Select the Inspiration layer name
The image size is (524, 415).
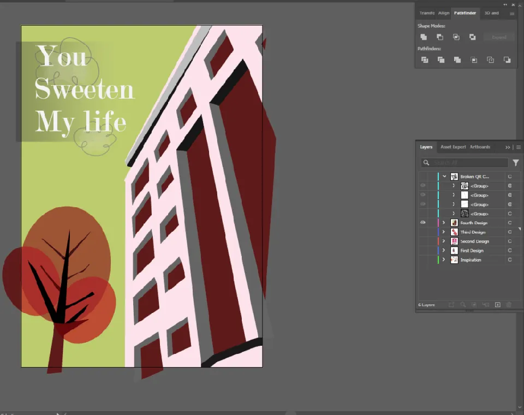tap(471, 260)
